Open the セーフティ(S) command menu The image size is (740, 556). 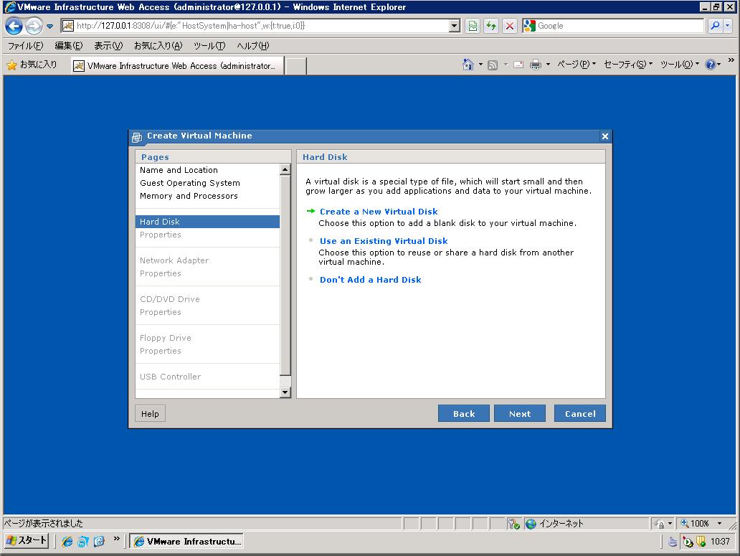pos(628,64)
